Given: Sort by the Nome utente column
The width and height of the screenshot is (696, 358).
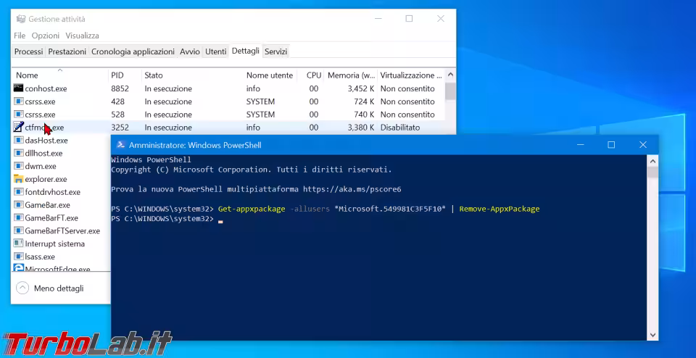Looking at the screenshot, I should pos(270,75).
